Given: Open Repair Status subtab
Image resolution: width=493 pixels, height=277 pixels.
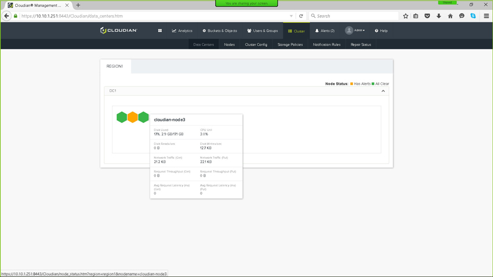Looking at the screenshot, I should [361, 45].
